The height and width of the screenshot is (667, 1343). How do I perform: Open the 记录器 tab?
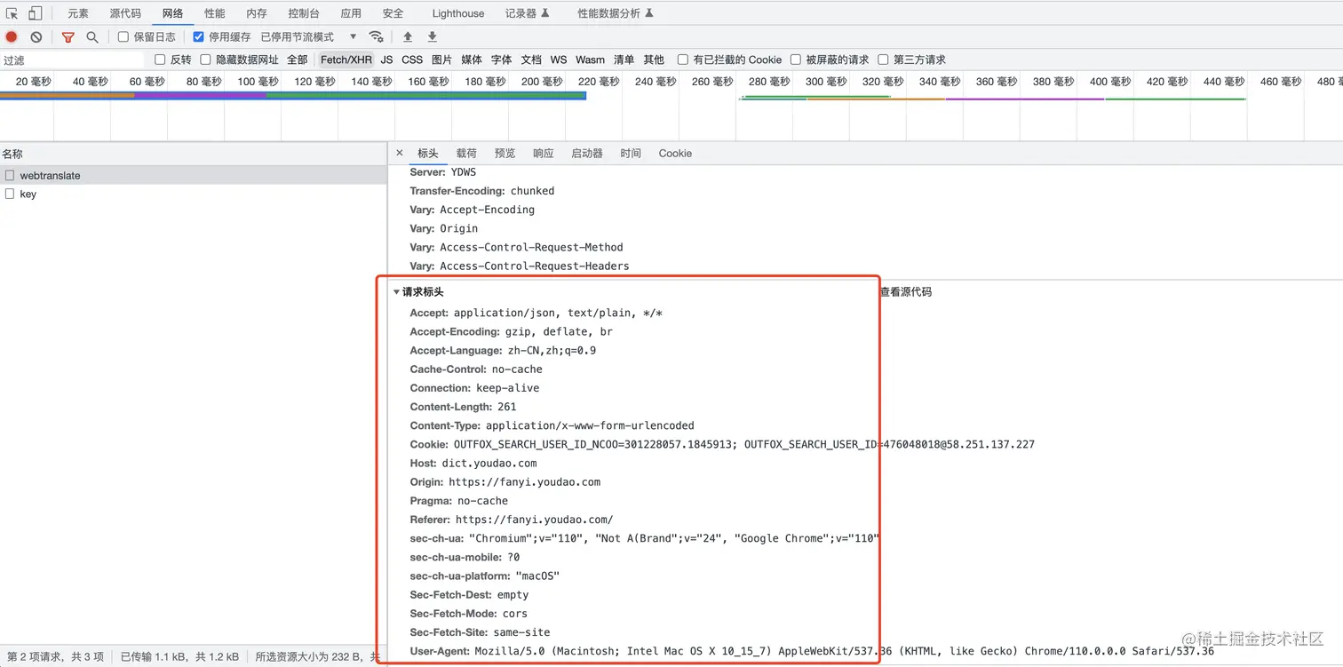(527, 13)
